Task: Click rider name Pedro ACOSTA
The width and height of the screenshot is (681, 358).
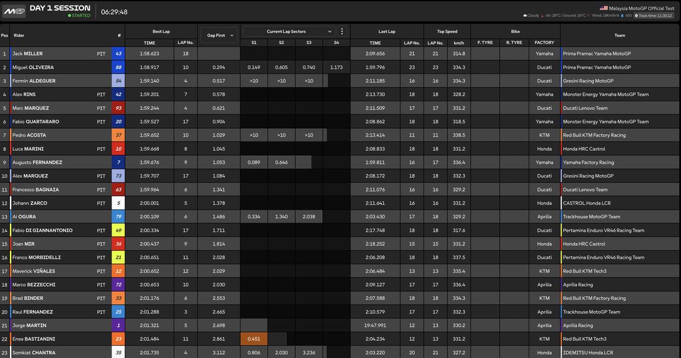Action: (x=29, y=135)
